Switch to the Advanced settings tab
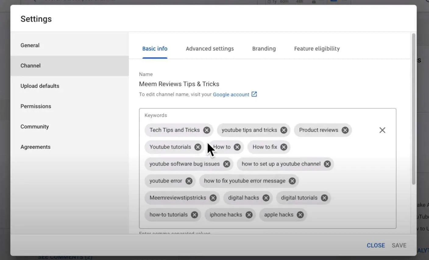The height and width of the screenshot is (260, 429). [210, 49]
